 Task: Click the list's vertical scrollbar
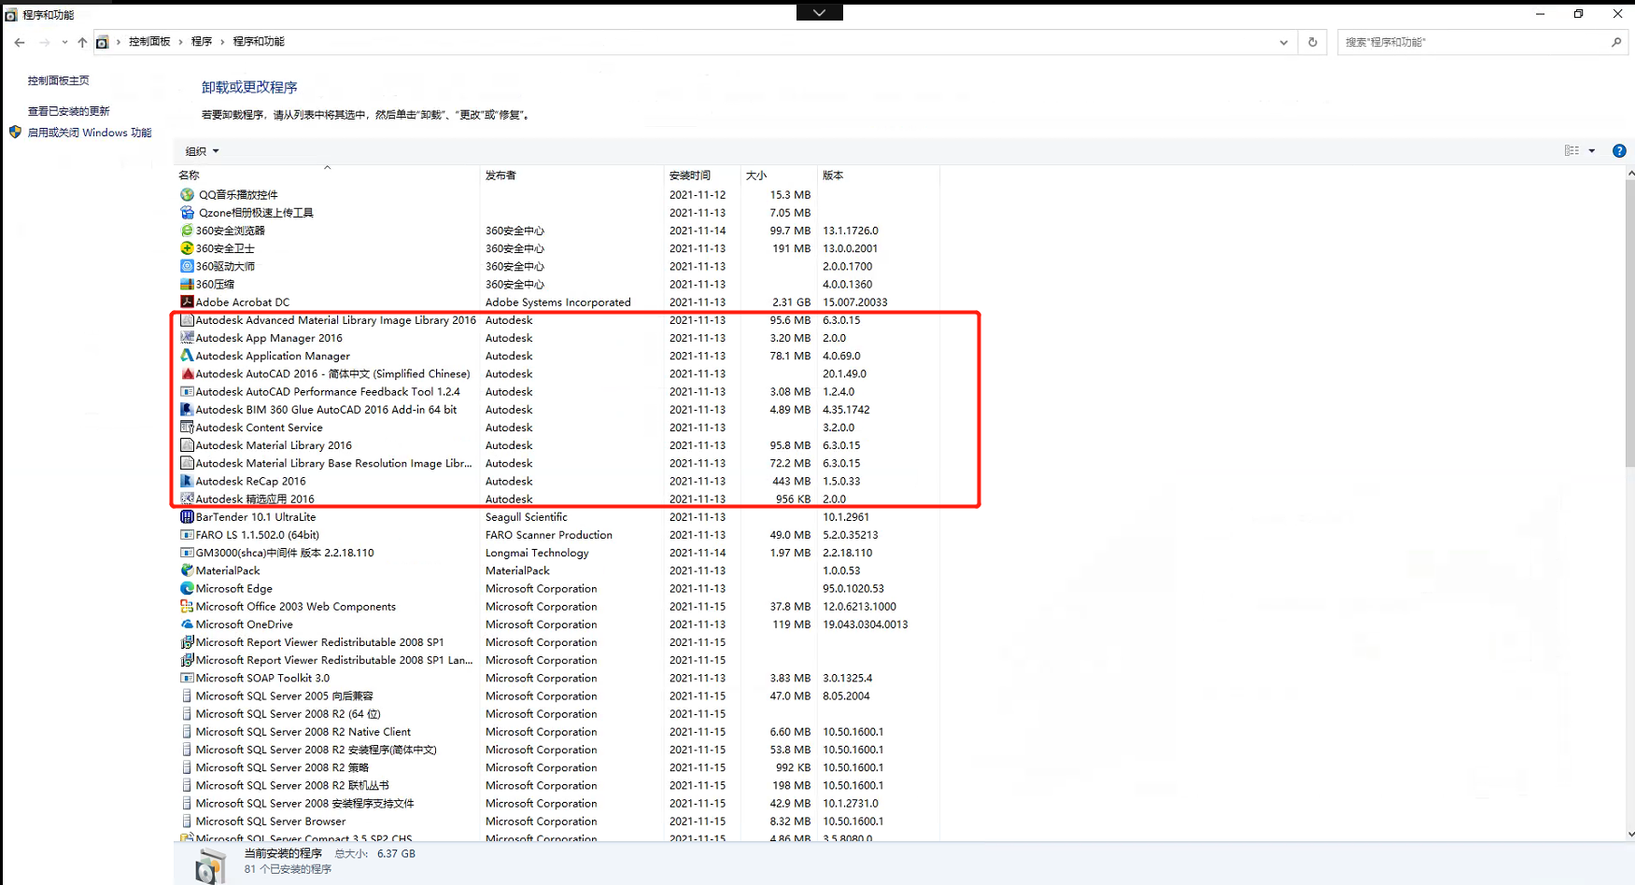[x=1630, y=322]
